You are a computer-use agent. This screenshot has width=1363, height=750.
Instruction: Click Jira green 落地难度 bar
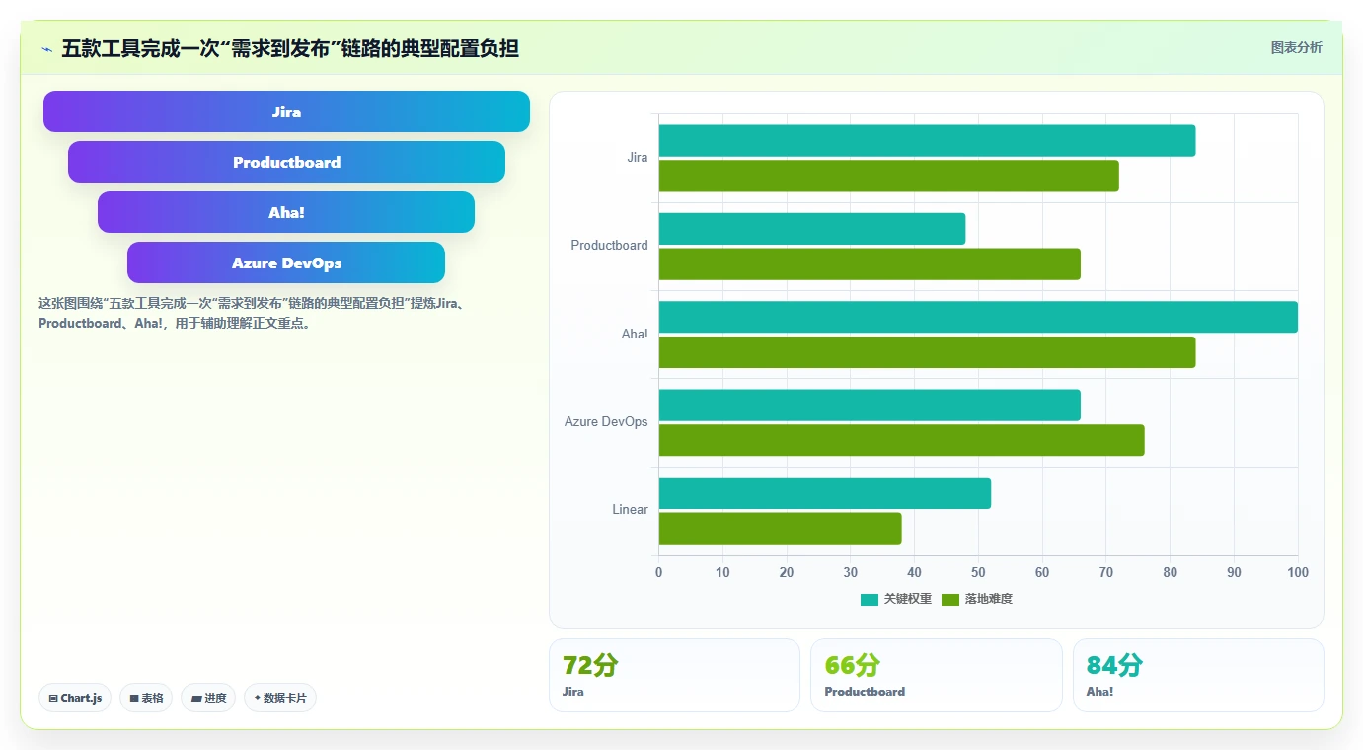point(889,176)
